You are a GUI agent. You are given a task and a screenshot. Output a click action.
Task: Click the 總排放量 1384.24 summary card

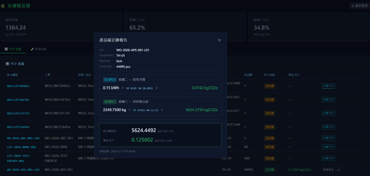tap(61, 27)
